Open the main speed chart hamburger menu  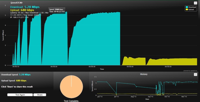(195, 3)
